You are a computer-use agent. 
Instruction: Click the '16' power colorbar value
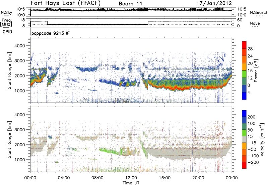(250, 71)
